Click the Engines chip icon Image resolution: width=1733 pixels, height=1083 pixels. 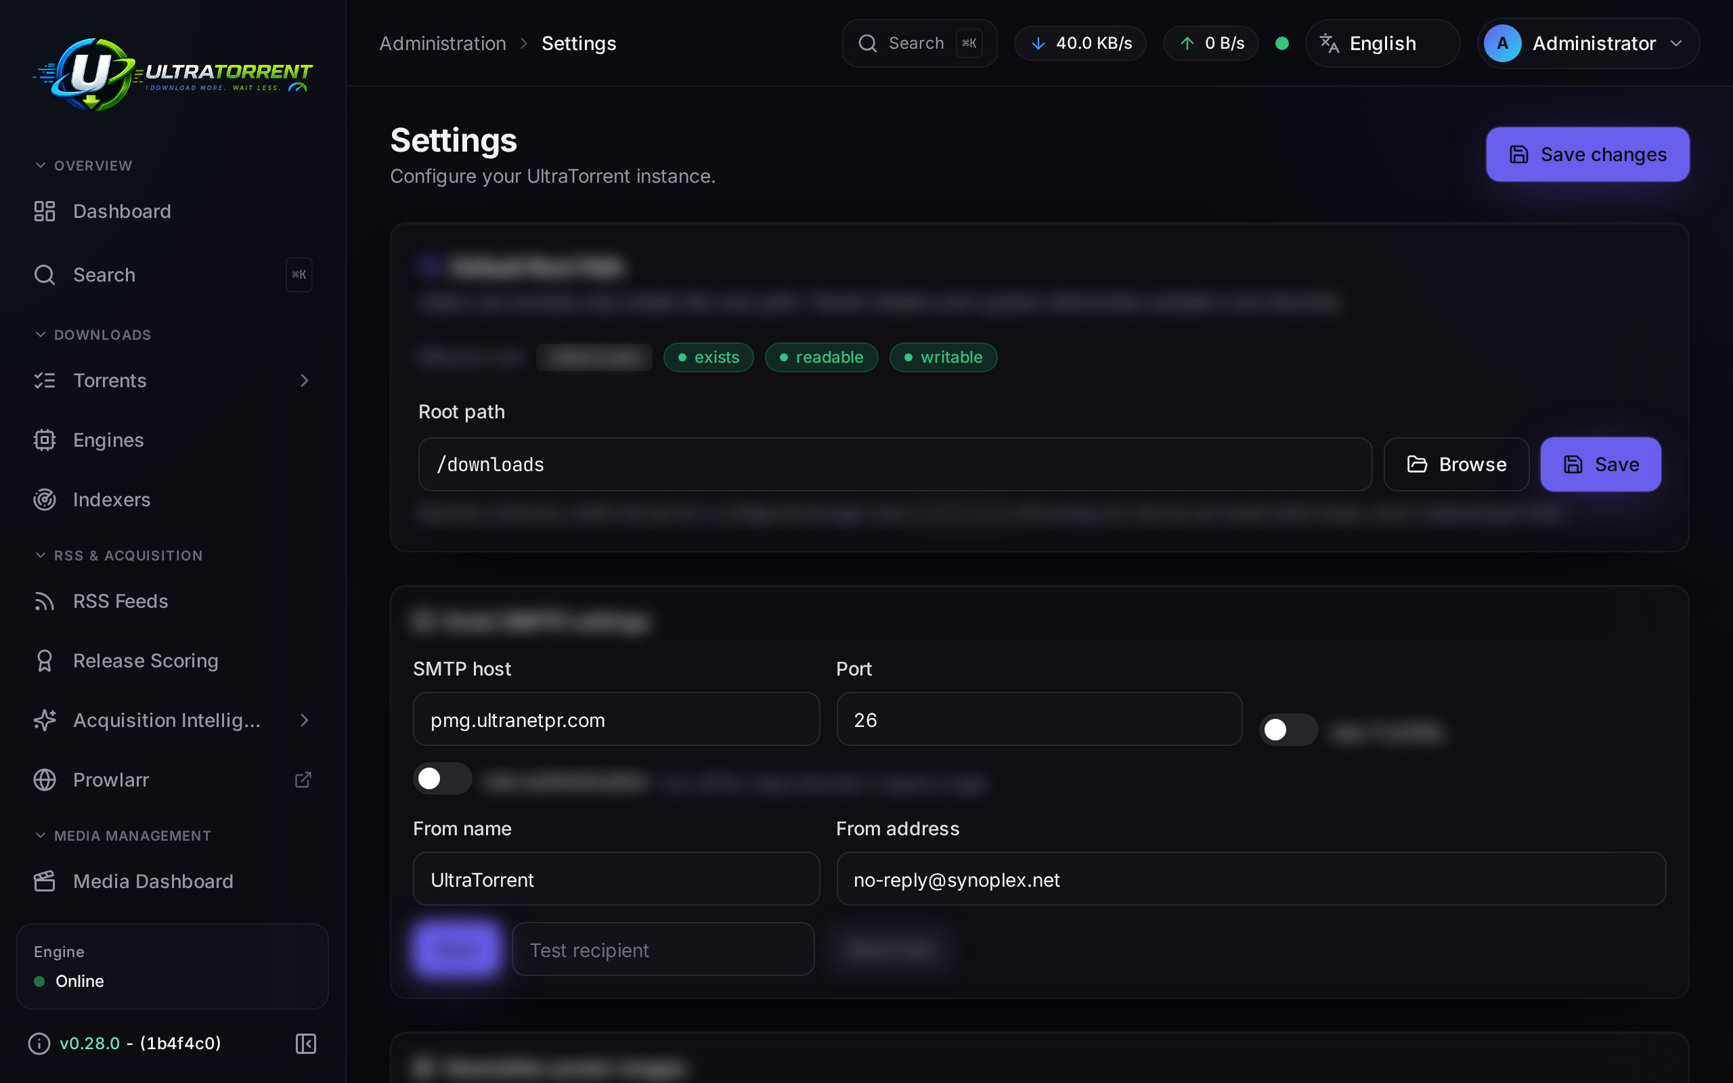click(x=45, y=440)
